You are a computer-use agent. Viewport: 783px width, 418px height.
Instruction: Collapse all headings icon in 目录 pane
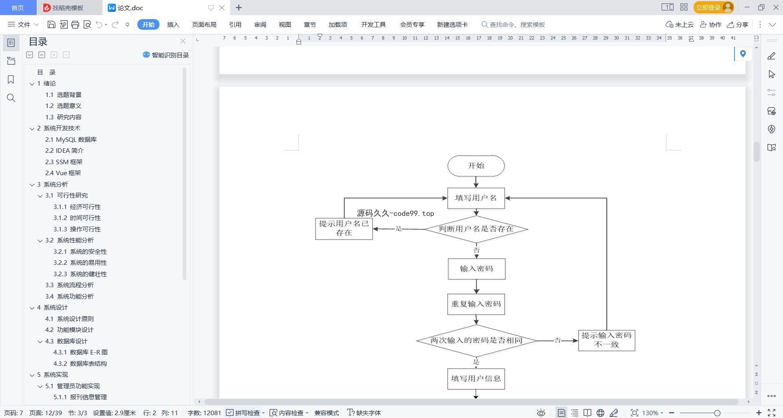(x=42, y=55)
